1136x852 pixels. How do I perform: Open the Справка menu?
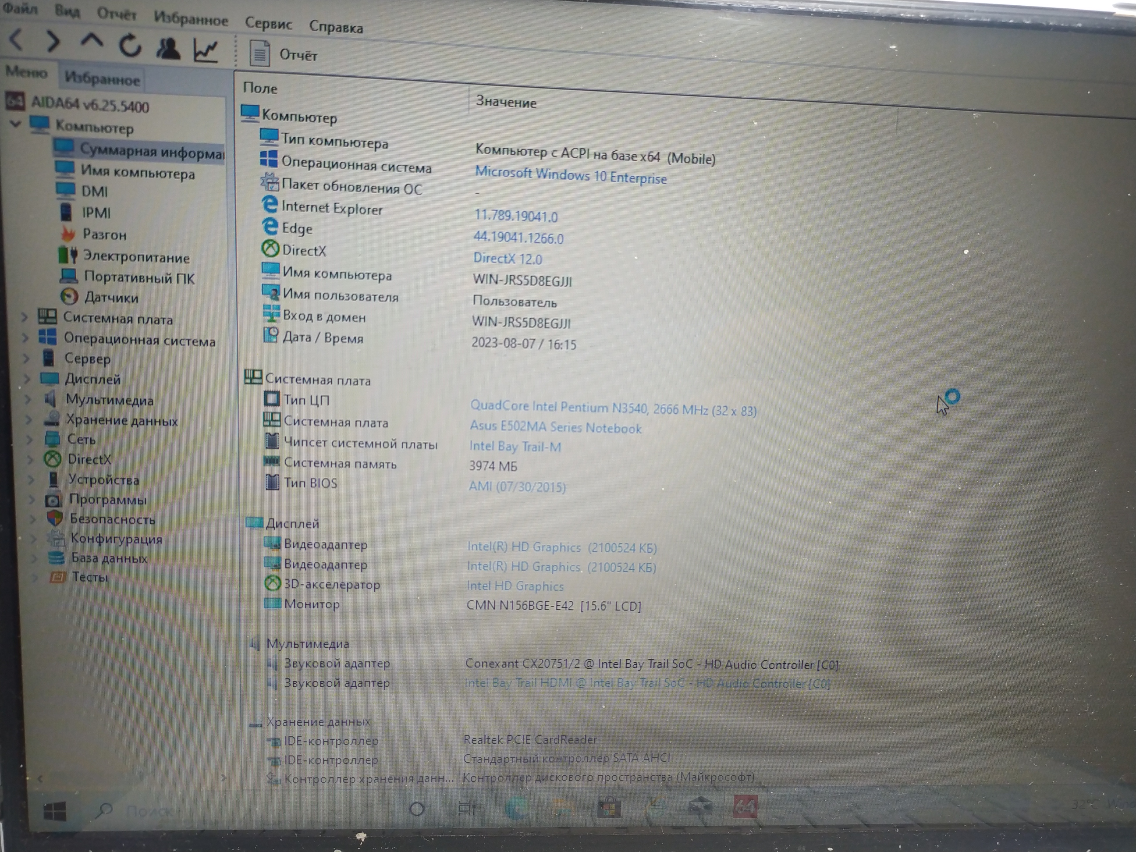click(336, 27)
